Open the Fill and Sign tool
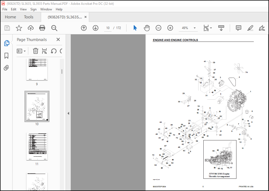The height and width of the screenshot is (191, 269). (262, 28)
